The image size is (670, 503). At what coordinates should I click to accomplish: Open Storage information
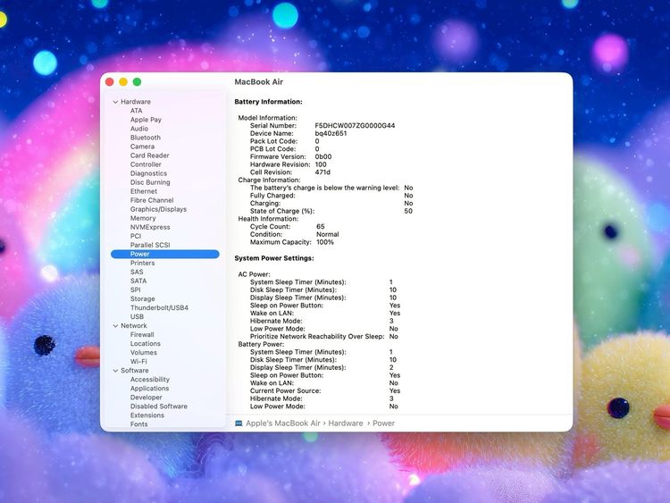click(x=143, y=299)
